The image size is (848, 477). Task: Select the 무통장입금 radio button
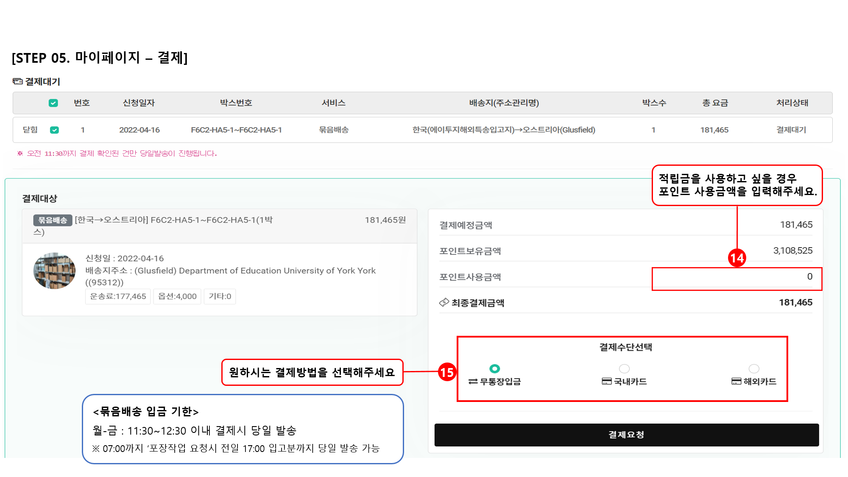(x=494, y=368)
